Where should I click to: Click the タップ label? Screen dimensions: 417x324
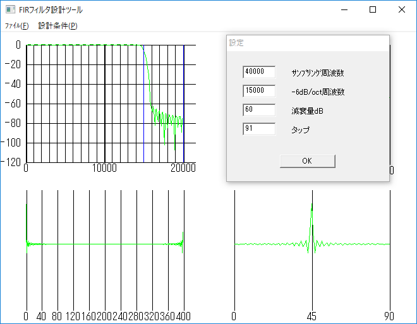pyautogui.click(x=301, y=129)
